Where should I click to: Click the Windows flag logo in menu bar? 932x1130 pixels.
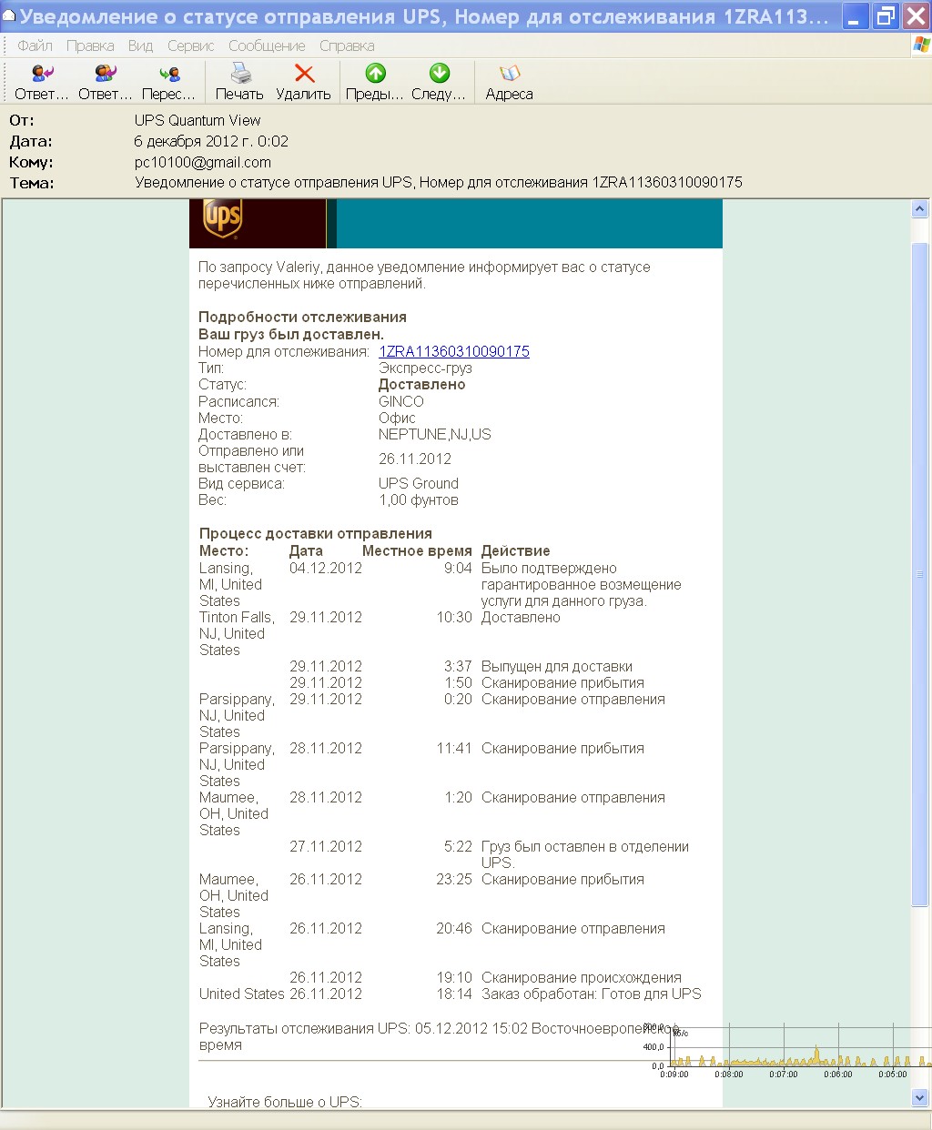pyautogui.click(x=921, y=45)
